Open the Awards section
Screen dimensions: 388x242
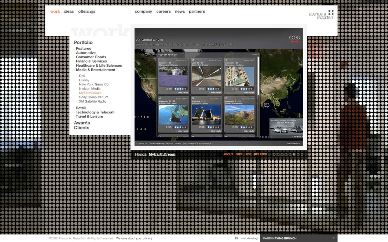[x=82, y=123]
